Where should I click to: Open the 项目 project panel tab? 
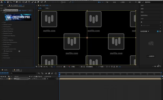click(x=2, y=5)
